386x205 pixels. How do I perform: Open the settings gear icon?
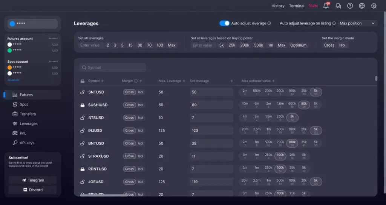(x=374, y=6)
